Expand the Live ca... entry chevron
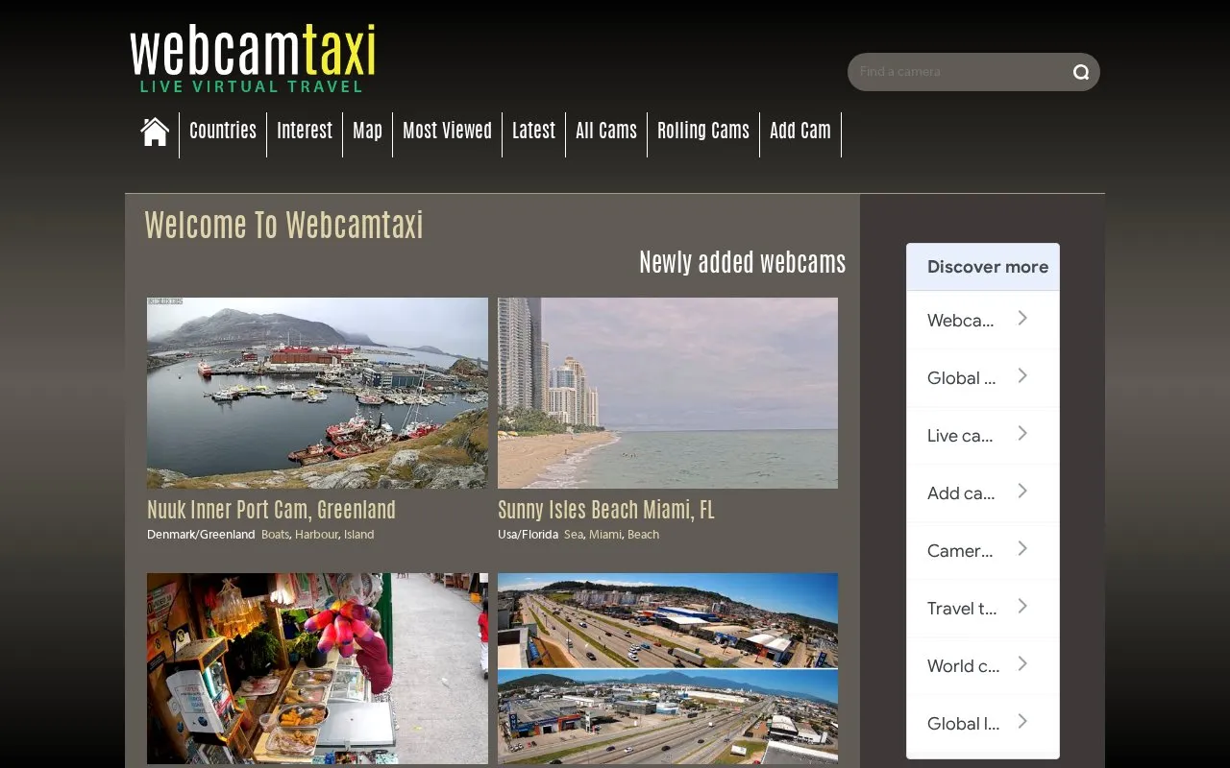The image size is (1230, 768). [1022, 434]
